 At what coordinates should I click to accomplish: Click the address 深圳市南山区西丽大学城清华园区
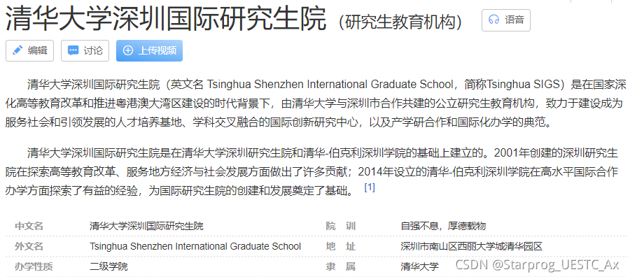472,246
